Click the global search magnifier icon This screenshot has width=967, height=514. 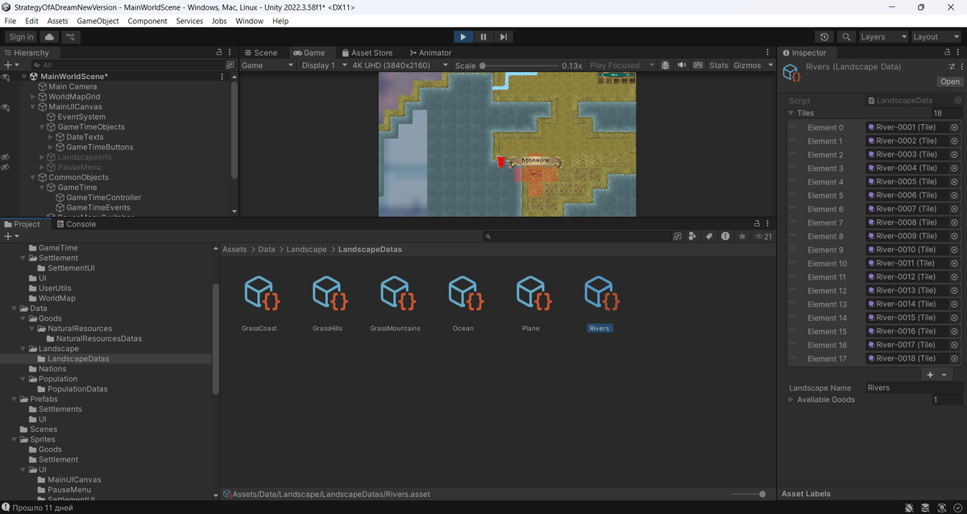pyautogui.click(x=845, y=36)
